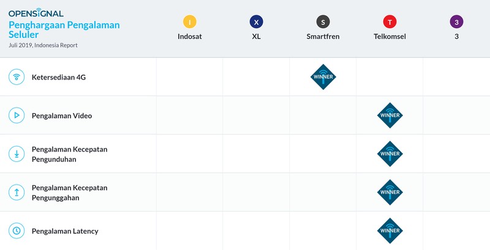Viewport: 490px width, 250px height.
Task: Click the OpenSignal logo
Action: click(x=36, y=13)
